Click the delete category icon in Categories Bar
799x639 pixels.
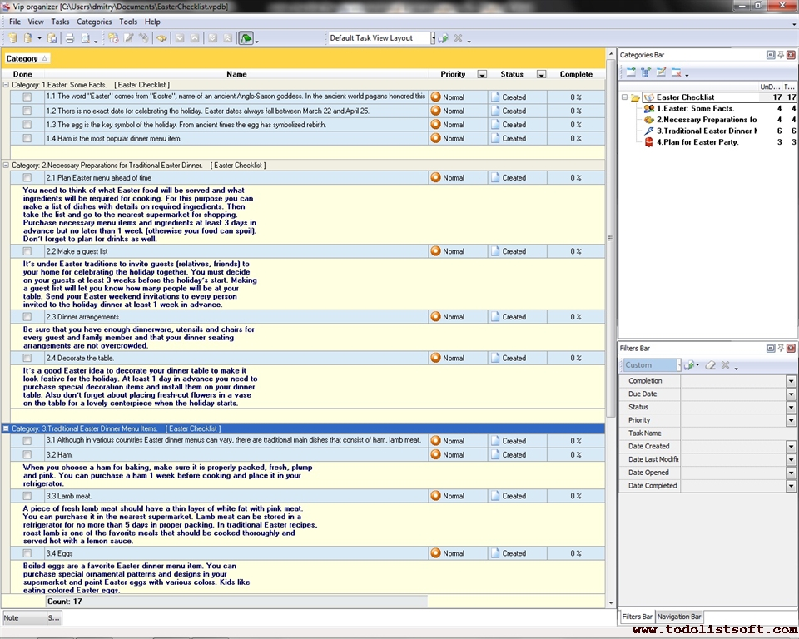point(676,72)
